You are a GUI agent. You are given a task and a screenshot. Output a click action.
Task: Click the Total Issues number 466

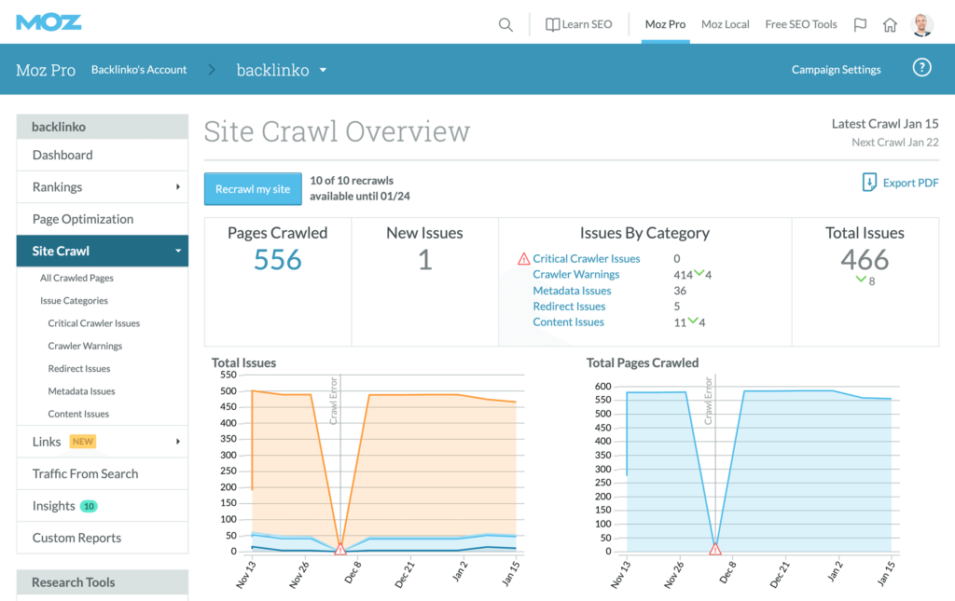pyautogui.click(x=865, y=260)
